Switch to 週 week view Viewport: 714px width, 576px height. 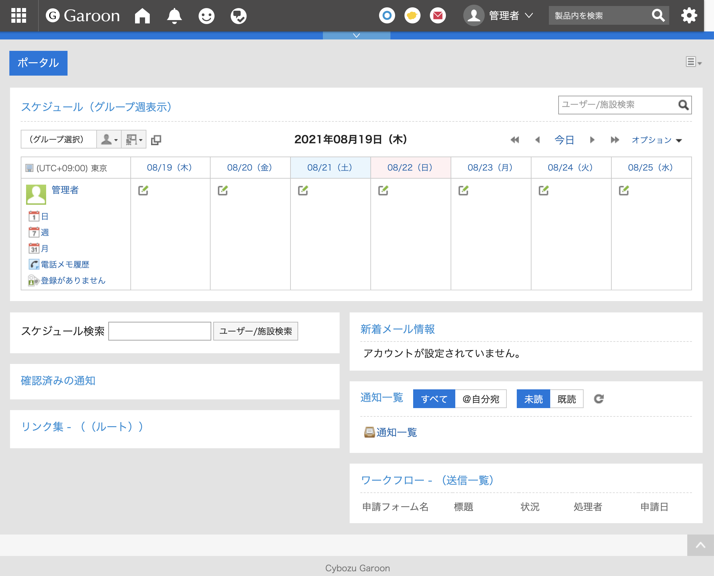tap(39, 232)
